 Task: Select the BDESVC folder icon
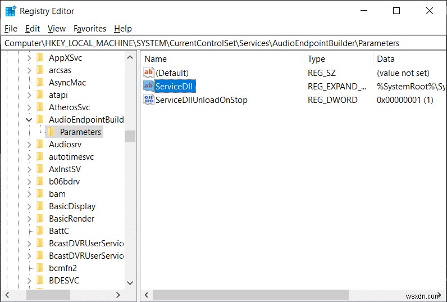tap(40, 280)
